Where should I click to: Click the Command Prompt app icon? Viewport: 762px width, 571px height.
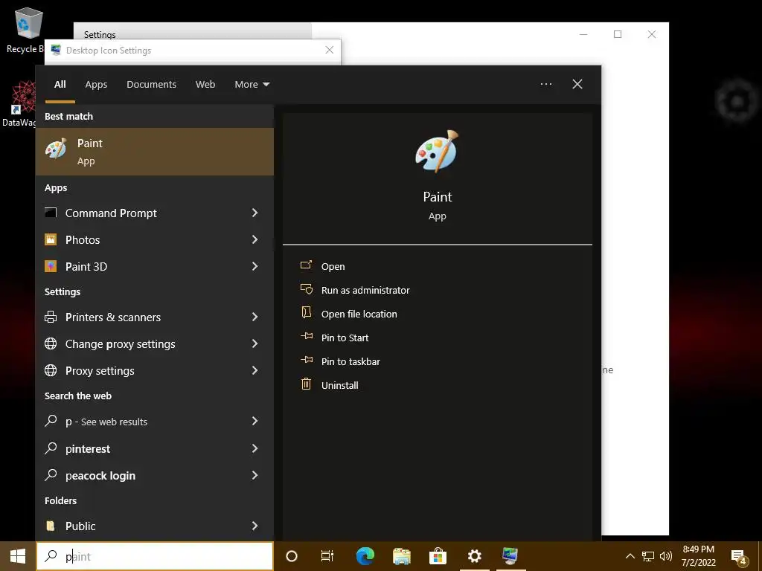tap(51, 213)
